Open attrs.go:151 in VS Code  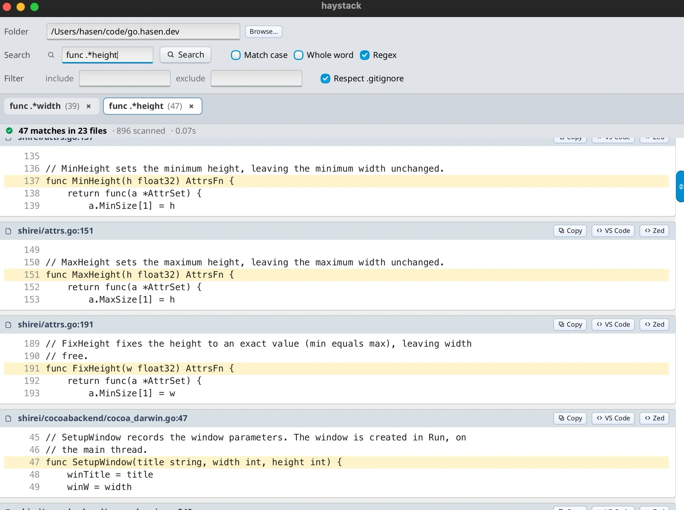coord(613,231)
